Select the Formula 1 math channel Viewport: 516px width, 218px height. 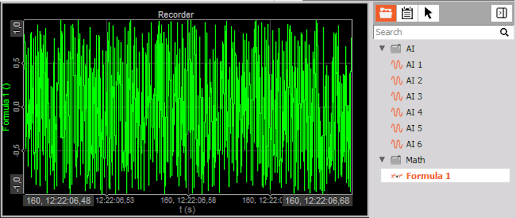[445, 176]
